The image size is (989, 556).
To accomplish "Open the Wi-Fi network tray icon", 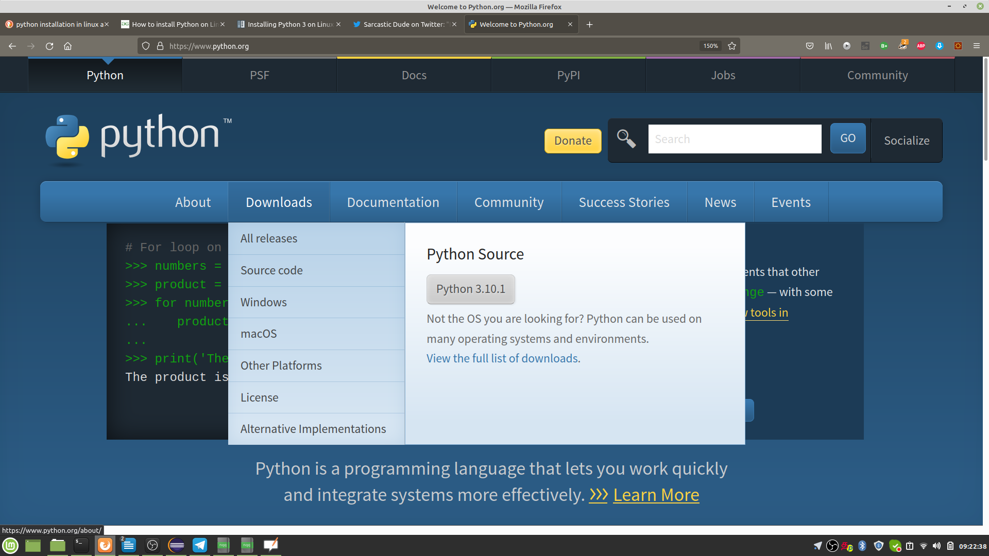I will pyautogui.click(x=923, y=546).
